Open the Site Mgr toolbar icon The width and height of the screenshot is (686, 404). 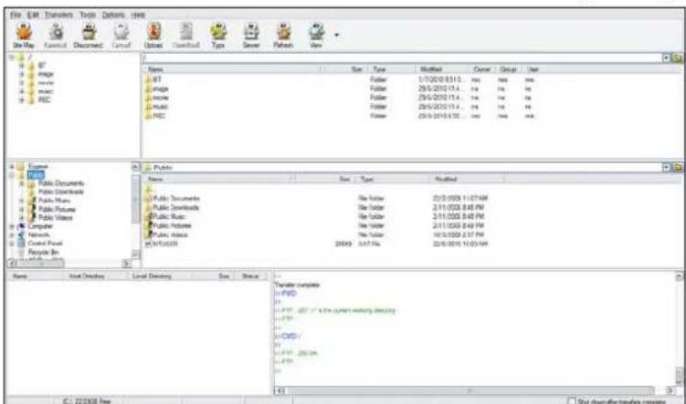coord(23,36)
